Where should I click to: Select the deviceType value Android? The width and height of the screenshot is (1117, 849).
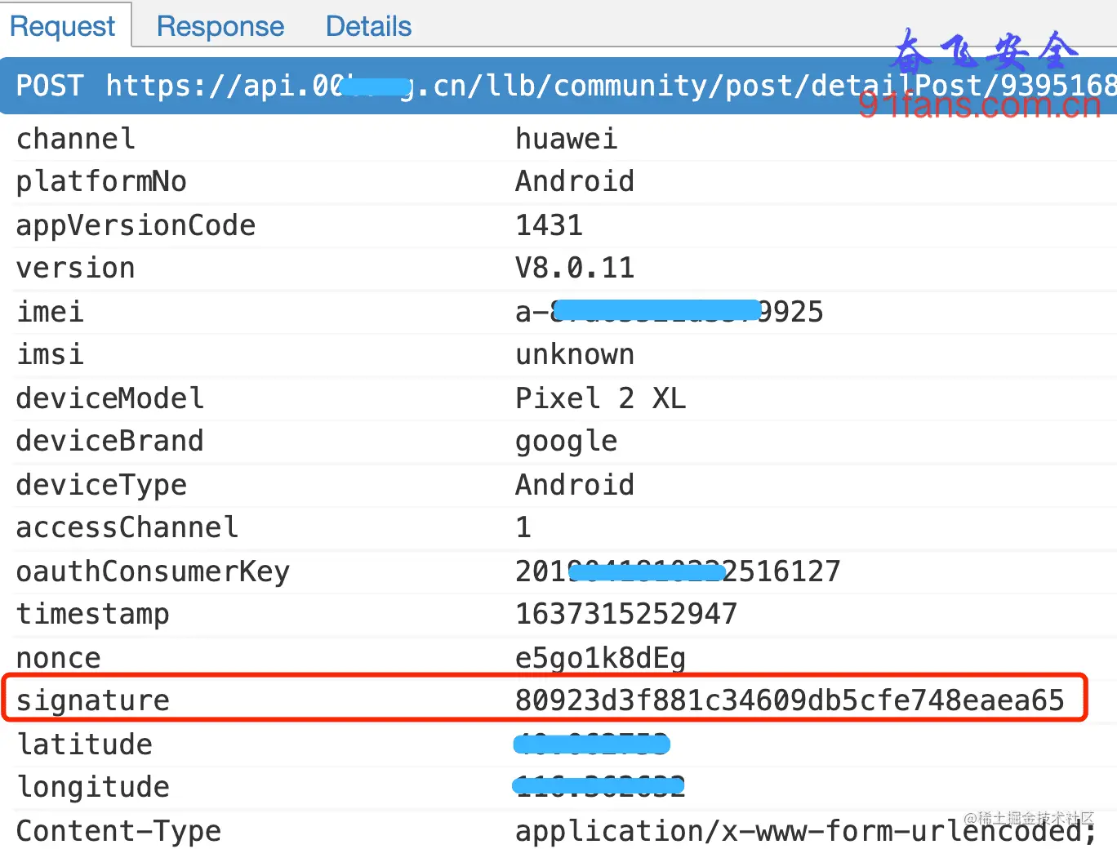pos(575,485)
